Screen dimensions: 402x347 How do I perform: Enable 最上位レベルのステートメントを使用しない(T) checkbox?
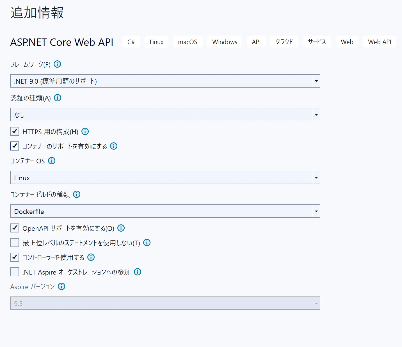[x=15, y=243]
